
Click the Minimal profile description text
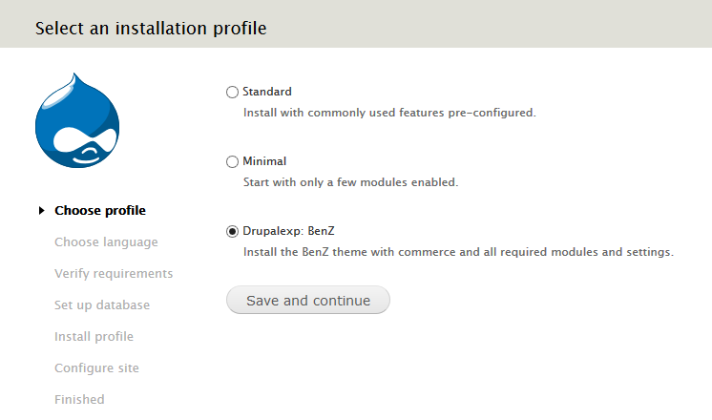pyautogui.click(x=350, y=182)
